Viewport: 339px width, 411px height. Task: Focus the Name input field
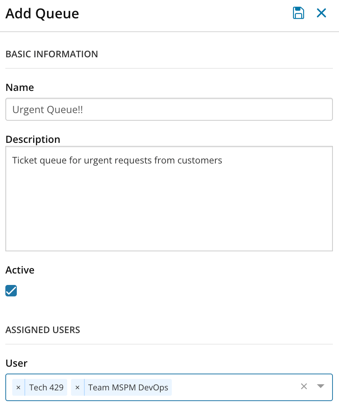coord(169,110)
